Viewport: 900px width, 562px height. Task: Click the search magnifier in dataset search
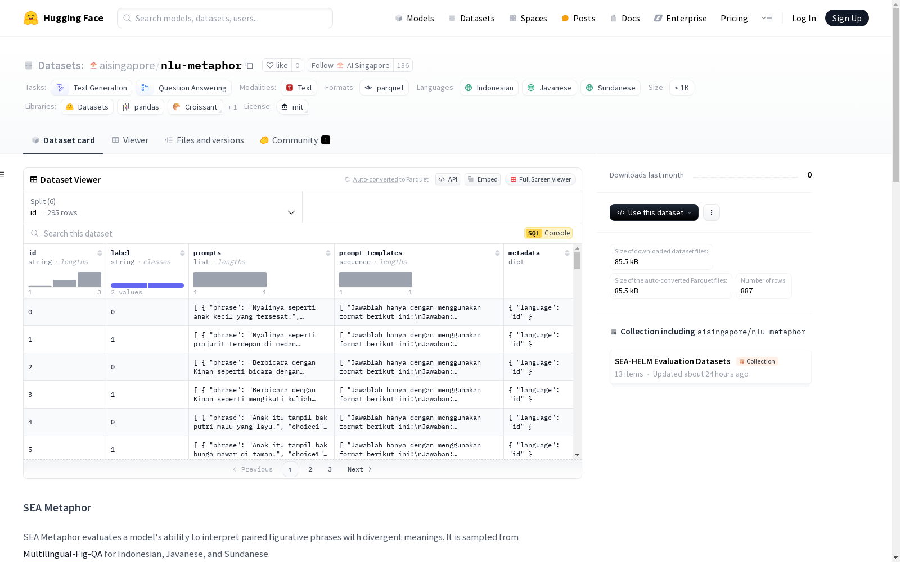(x=35, y=233)
